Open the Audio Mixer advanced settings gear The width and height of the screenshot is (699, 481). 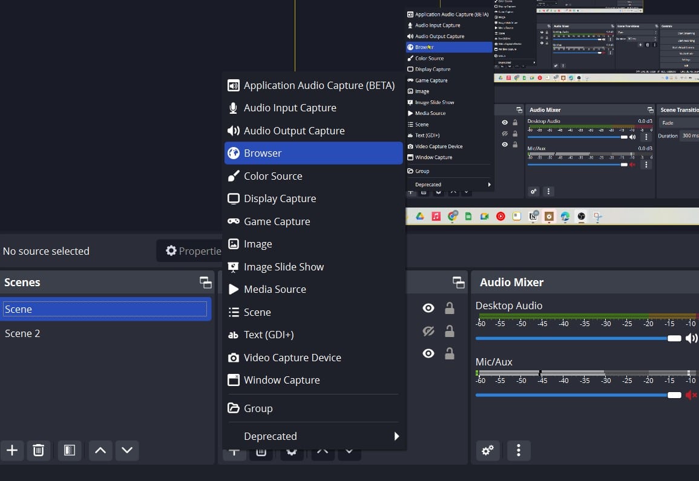tap(488, 450)
